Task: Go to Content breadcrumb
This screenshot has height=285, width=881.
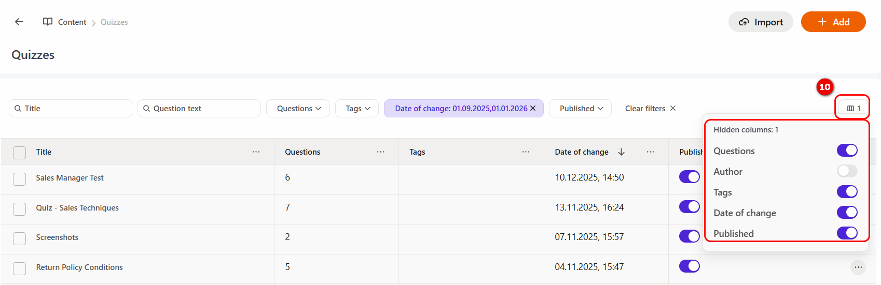Action: [72, 22]
